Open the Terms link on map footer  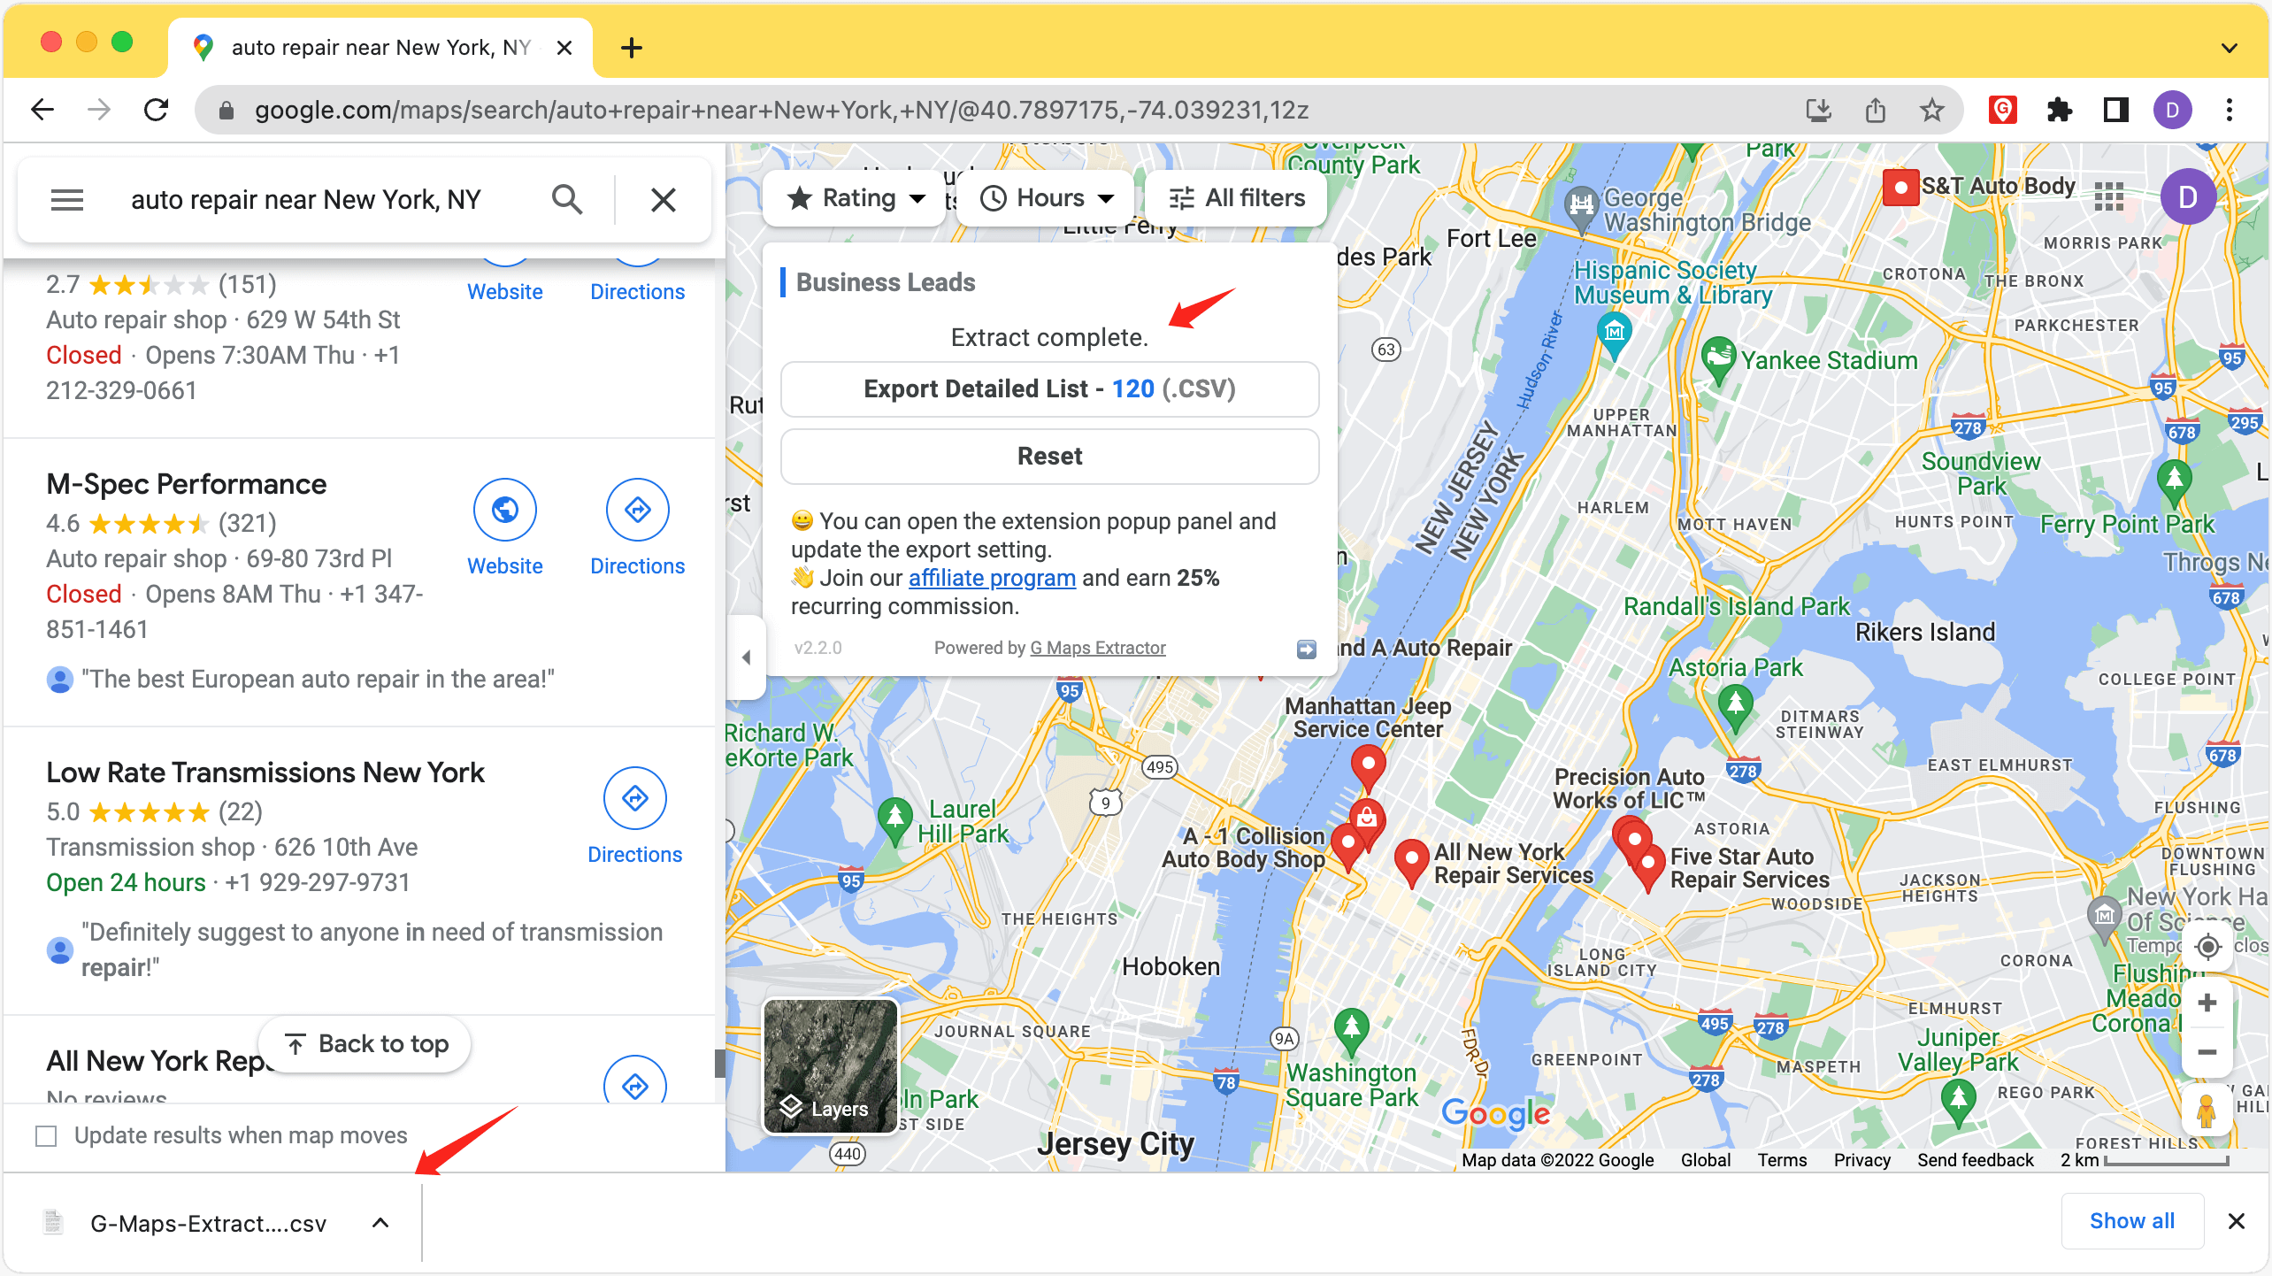click(x=1782, y=1160)
